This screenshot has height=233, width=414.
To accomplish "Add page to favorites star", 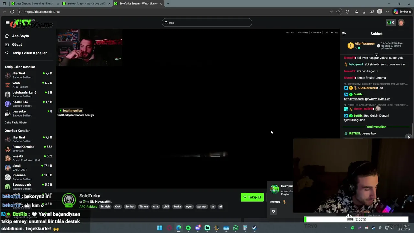I will pyautogui.click(x=338, y=12).
